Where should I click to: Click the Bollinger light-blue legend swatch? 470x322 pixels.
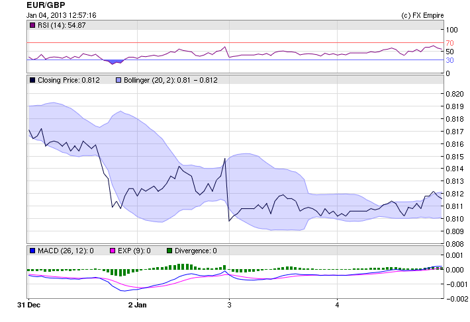tap(118, 80)
